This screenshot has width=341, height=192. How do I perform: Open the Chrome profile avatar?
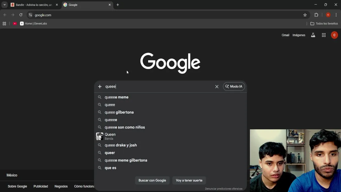point(328,15)
